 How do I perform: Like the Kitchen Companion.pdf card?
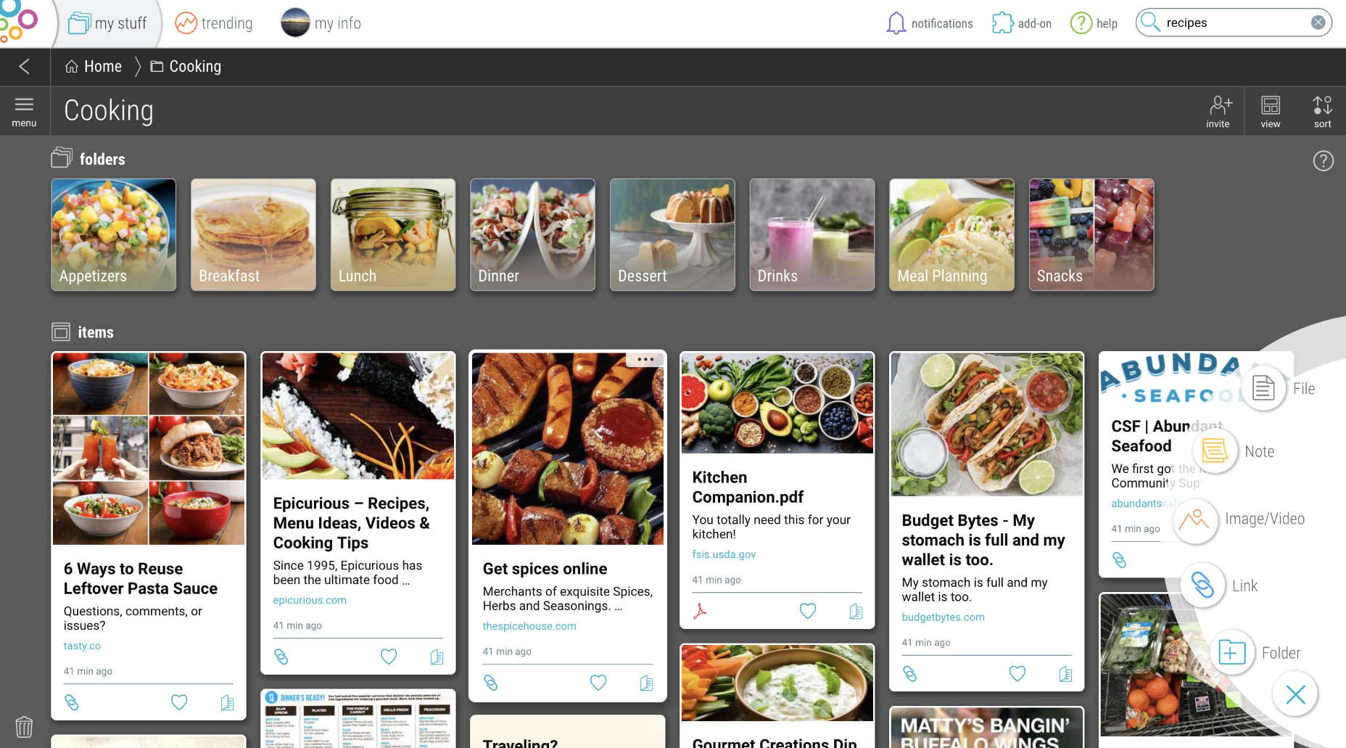(x=808, y=611)
